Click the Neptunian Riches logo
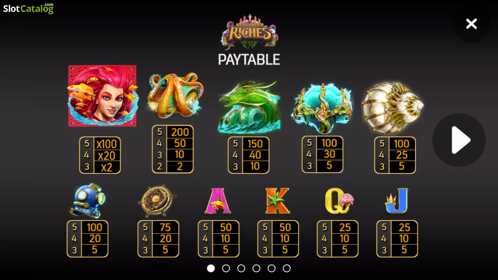The image size is (498, 280). [250, 32]
